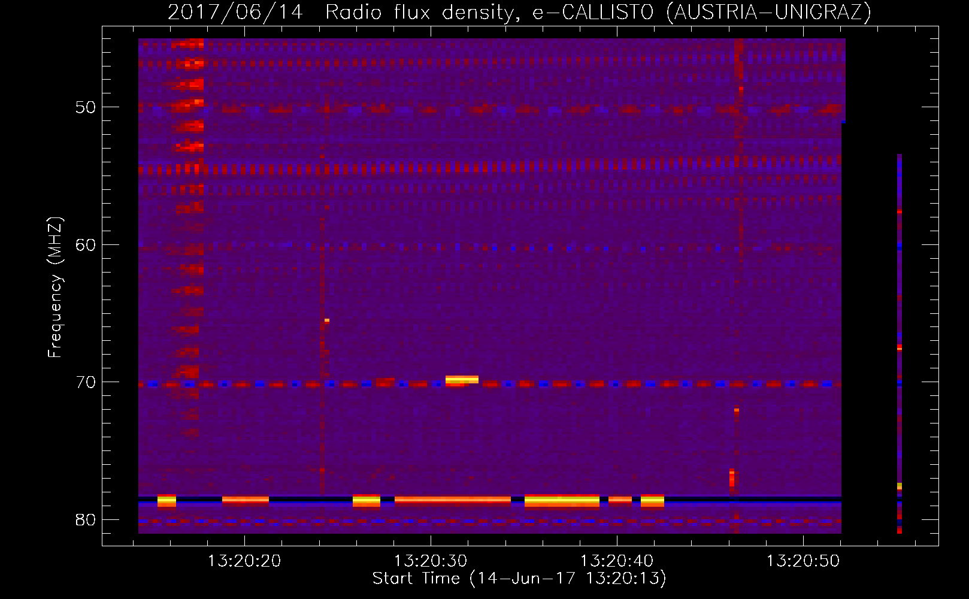The width and height of the screenshot is (969, 599).
Task: Select the 13:20:20 time tick label
Action: pos(244,561)
